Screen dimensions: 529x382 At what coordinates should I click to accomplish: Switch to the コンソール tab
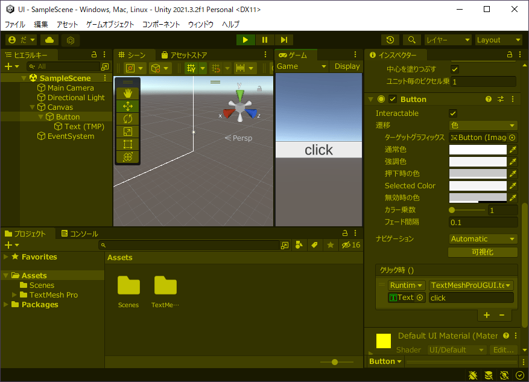pos(80,234)
